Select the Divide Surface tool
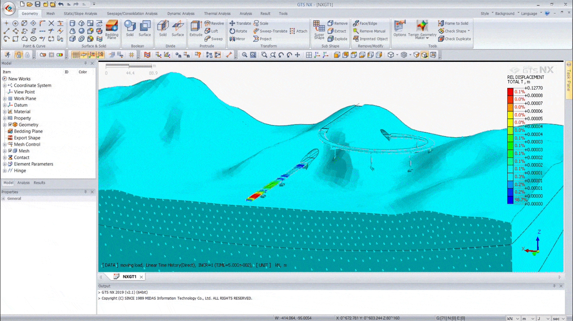 tap(178, 29)
